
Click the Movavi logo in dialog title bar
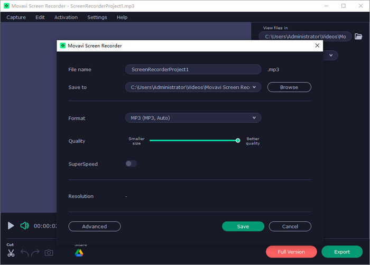[63, 45]
